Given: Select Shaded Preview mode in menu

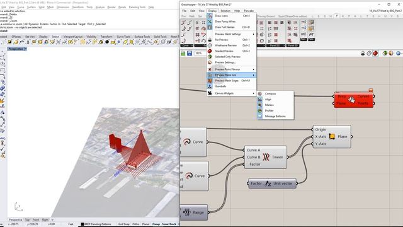Looking at the screenshot, I should (232, 51).
